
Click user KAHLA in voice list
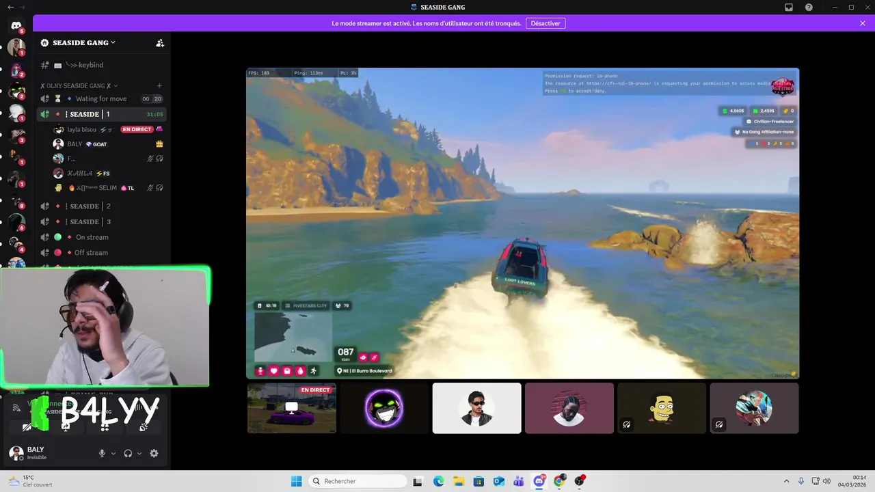click(109, 174)
